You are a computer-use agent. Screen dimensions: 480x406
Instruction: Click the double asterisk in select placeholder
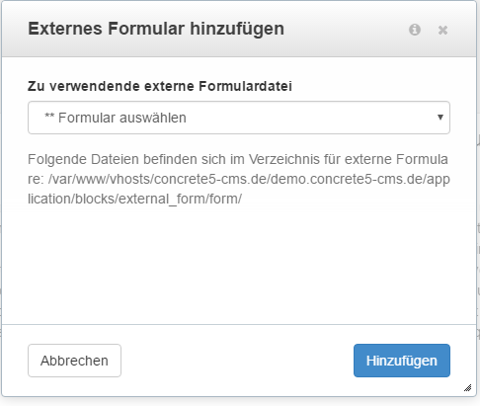tap(49, 117)
